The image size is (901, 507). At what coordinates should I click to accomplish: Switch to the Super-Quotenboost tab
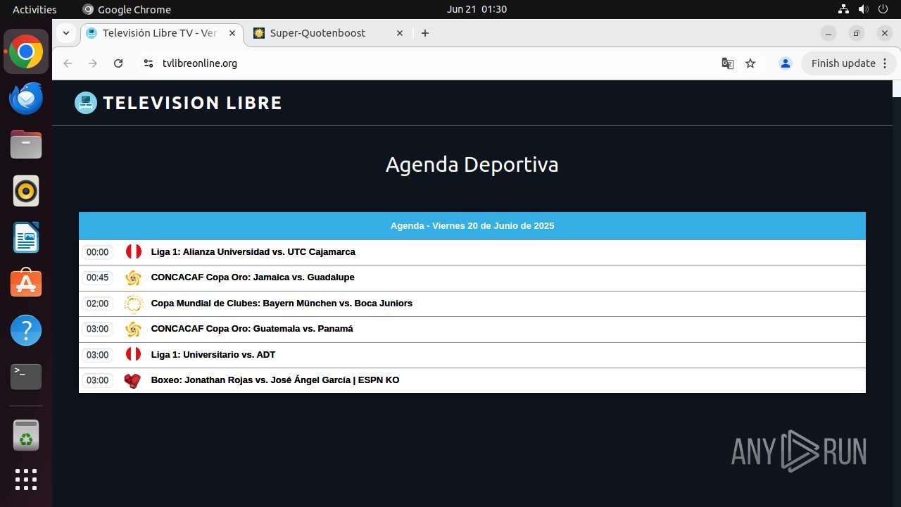(x=329, y=33)
